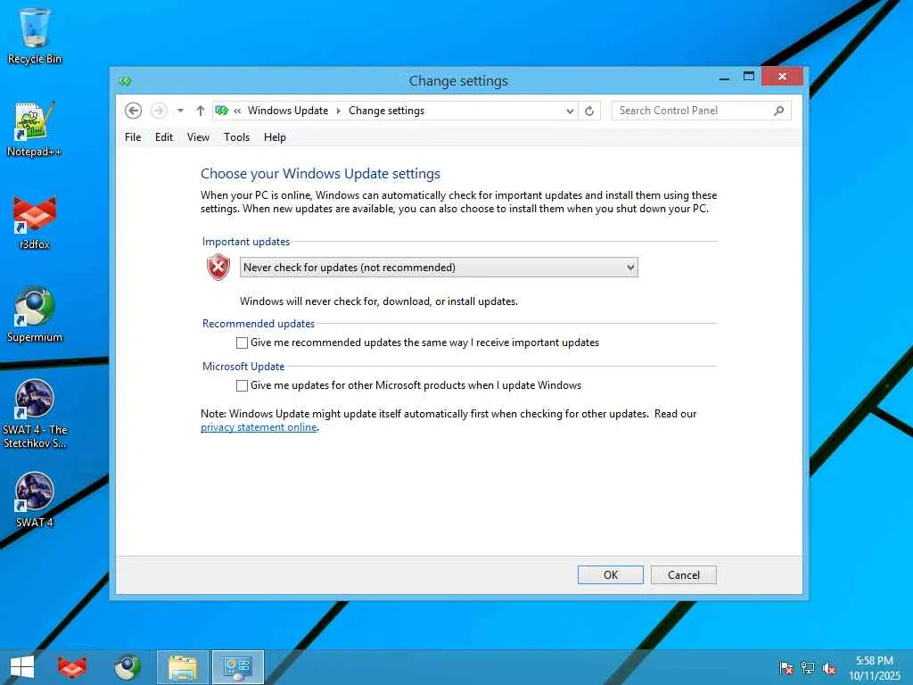Open the taskbar clock showing 5:58 PM
This screenshot has height=685, width=913.
[875, 668]
